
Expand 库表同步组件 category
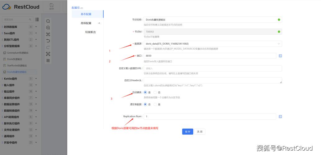[x=36, y=98]
